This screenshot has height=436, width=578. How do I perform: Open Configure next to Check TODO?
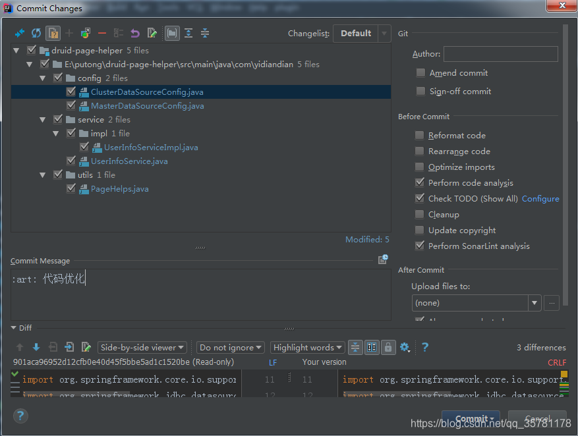[x=540, y=198]
